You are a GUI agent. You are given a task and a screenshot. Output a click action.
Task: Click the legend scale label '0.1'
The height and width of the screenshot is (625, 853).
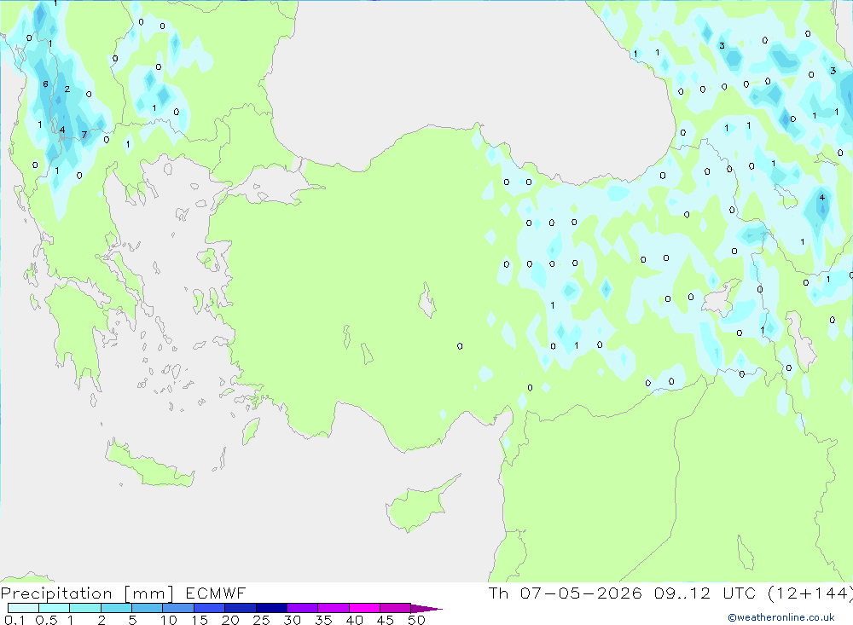click(x=15, y=620)
